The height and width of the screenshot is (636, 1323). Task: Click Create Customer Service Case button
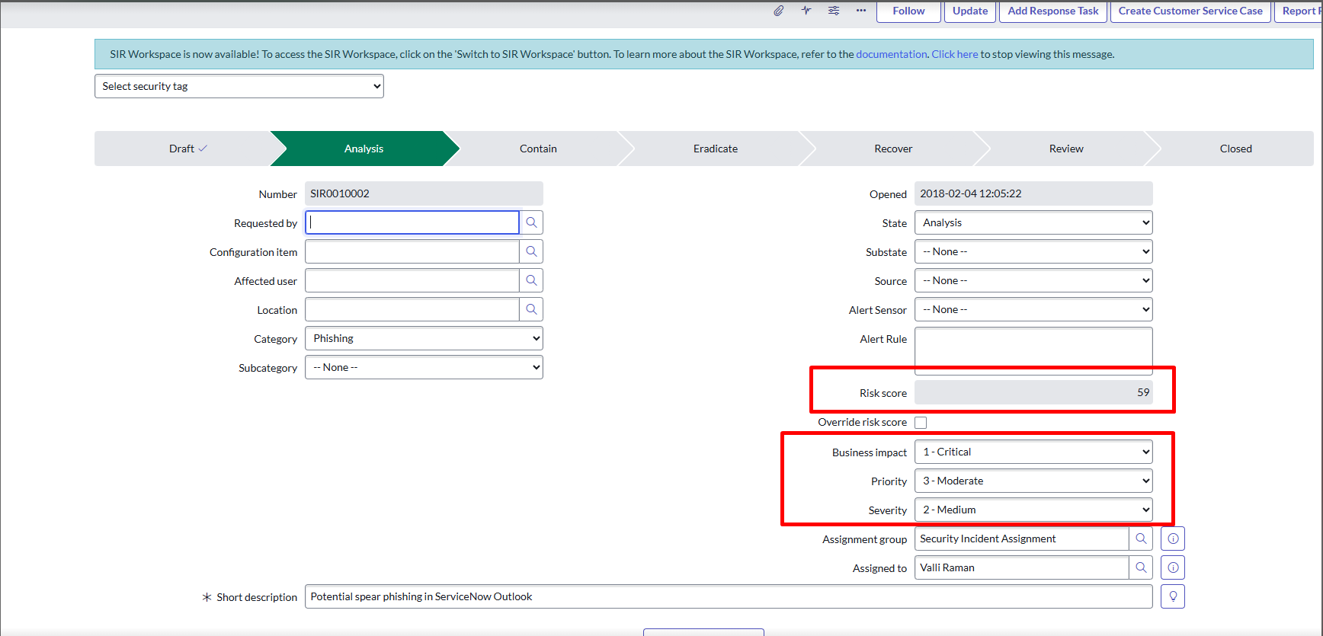tap(1190, 11)
